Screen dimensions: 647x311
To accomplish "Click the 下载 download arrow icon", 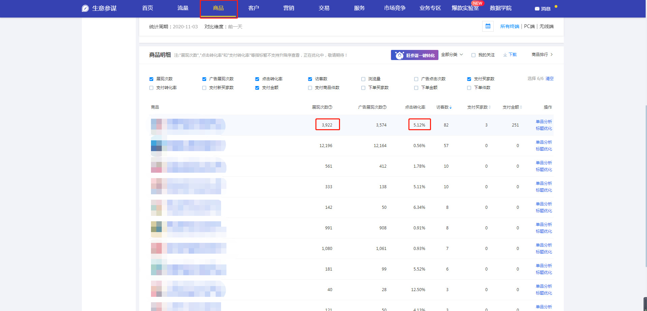I will [505, 55].
